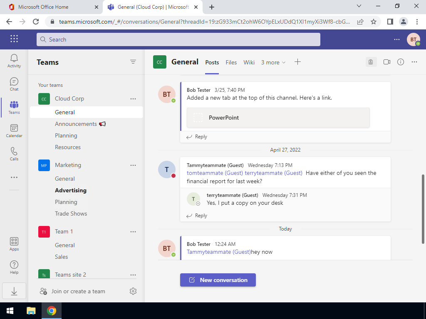Show more apps ellipsis in left rail
The image size is (426, 319).
[x=14, y=177]
